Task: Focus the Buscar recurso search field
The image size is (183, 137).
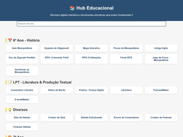Action: [91, 24]
